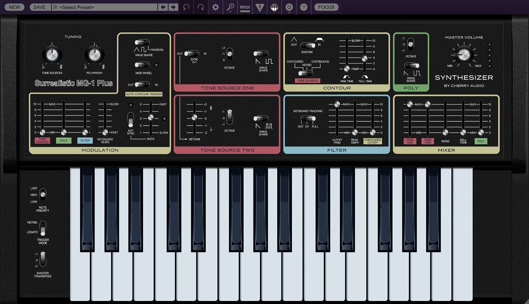This screenshot has width=529, height=304.
Task: Star the current preset as favorite
Action: (55, 7)
